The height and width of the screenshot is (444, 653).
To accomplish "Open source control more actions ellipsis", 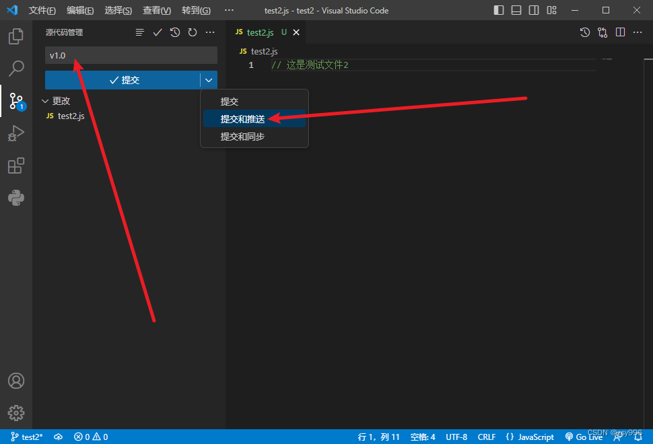I will tap(210, 32).
